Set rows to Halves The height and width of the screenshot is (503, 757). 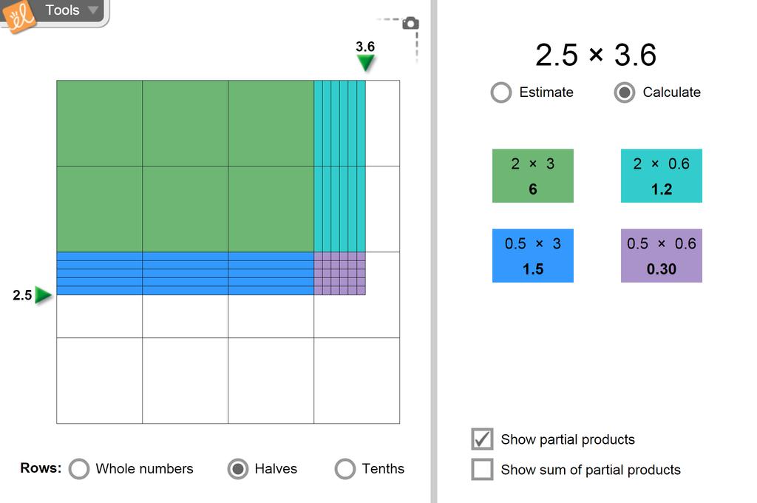tap(238, 469)
